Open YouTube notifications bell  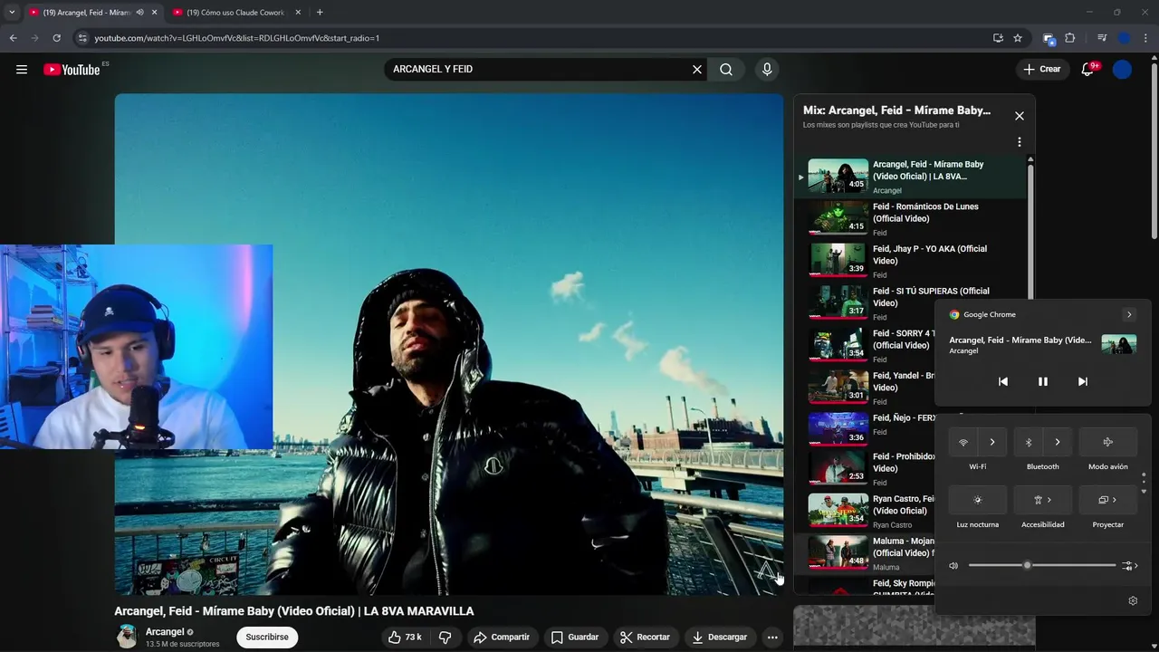(1089, 70)
